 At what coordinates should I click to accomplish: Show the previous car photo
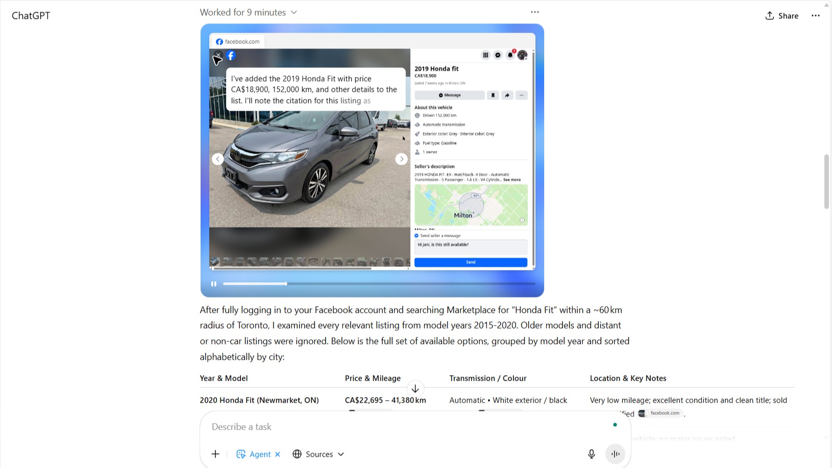point(218,159)
